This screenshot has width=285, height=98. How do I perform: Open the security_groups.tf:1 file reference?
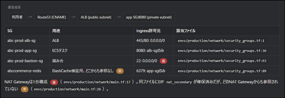(x=221, y=41)
